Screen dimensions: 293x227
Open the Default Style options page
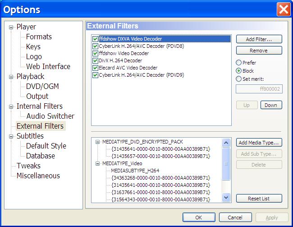coord(46,146)
